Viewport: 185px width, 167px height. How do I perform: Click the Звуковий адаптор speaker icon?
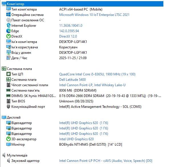pyautogui.click(x=8, y=161)
